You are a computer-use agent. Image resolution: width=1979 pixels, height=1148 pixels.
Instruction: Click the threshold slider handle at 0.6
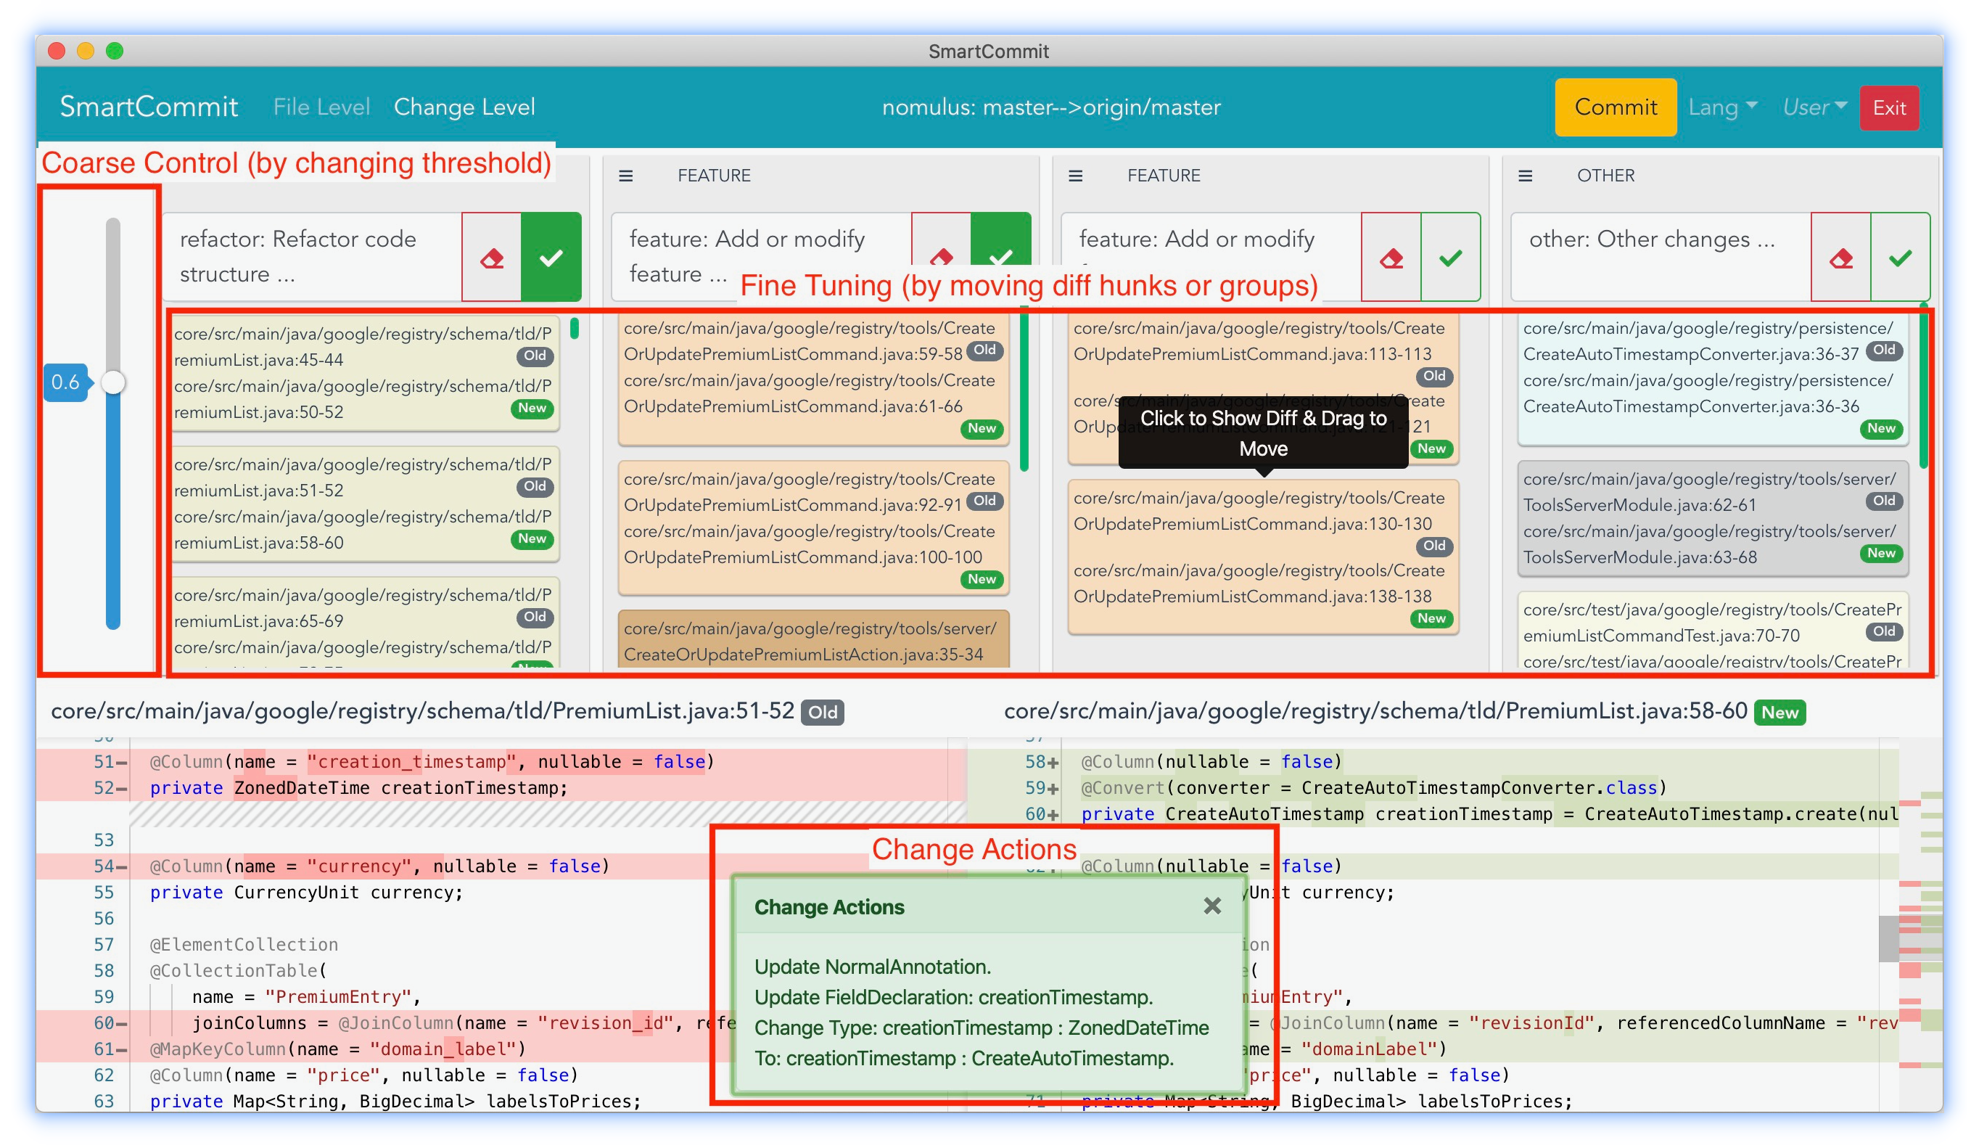click(114, 382)
